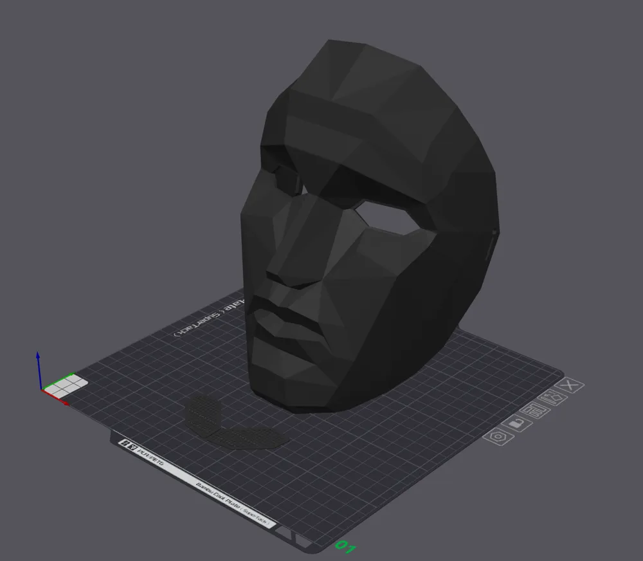Click the PLA/PETG text on plate

coord(151,457)
